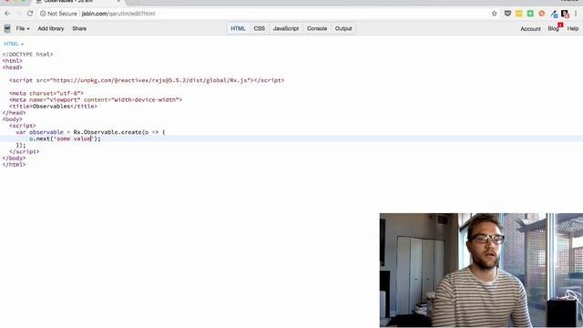583x328 pixels.
Task: Click the meta viewport line
Action: pos(96,99)
